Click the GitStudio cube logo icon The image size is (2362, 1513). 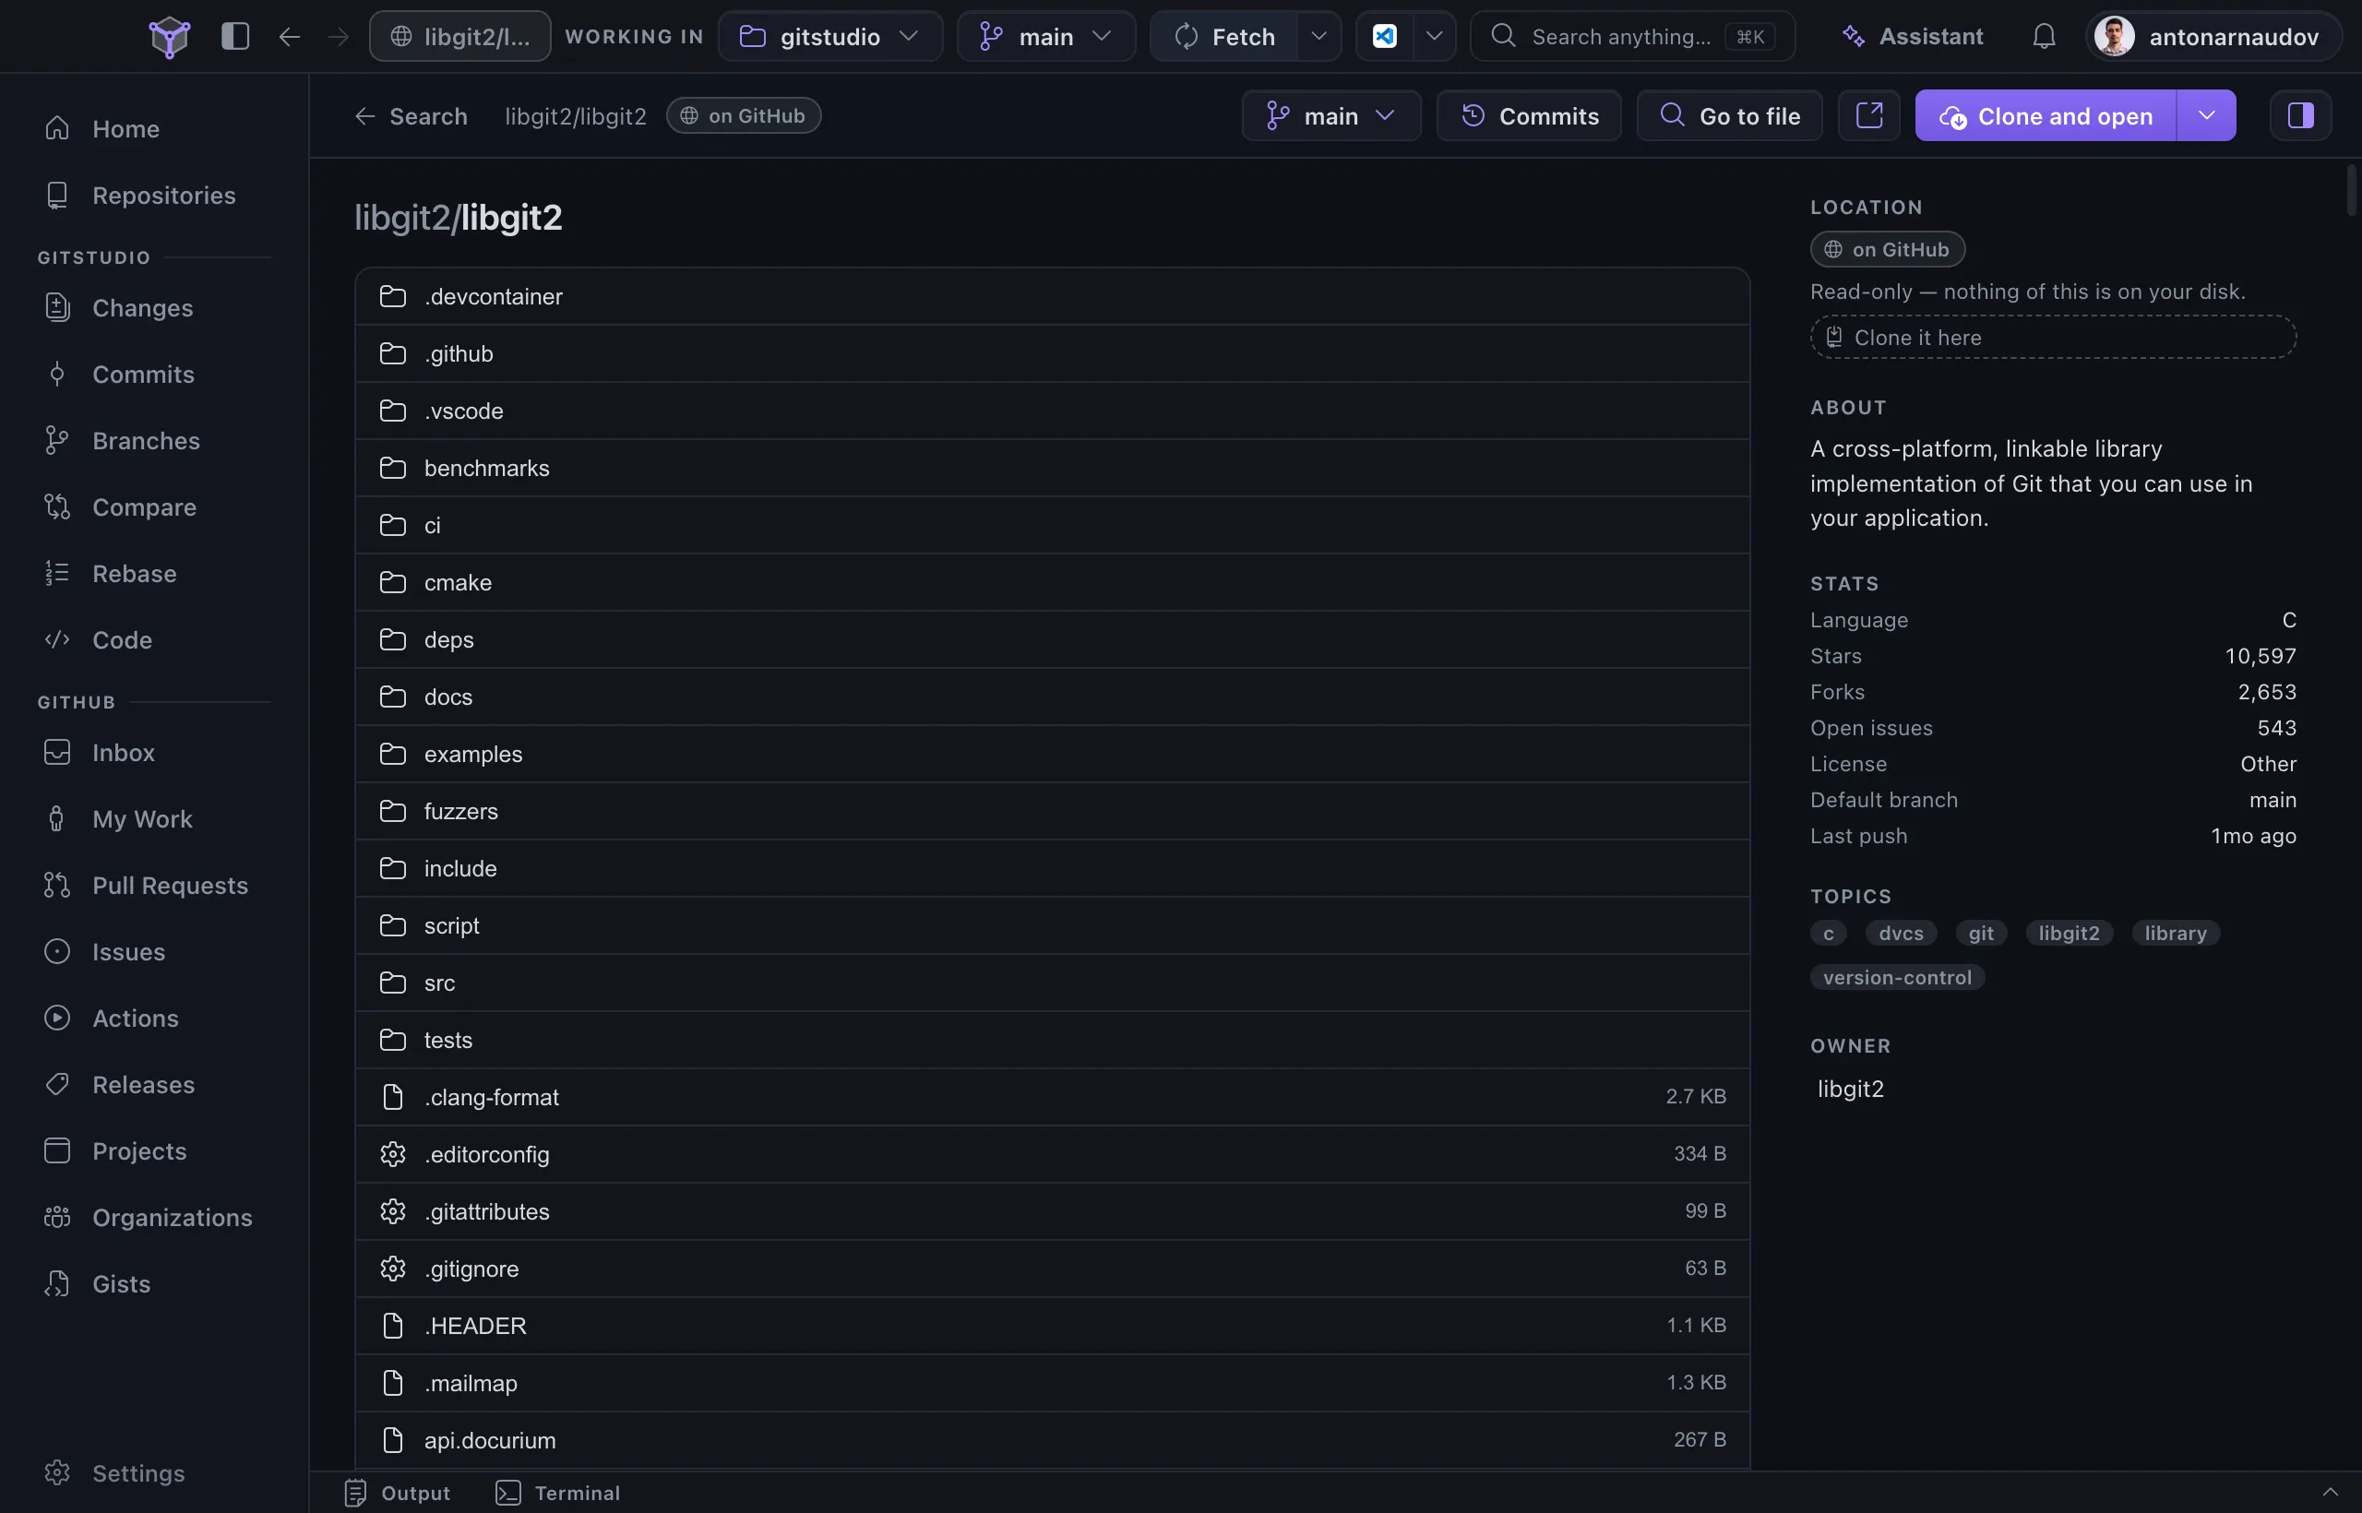(x=169, y=36)
